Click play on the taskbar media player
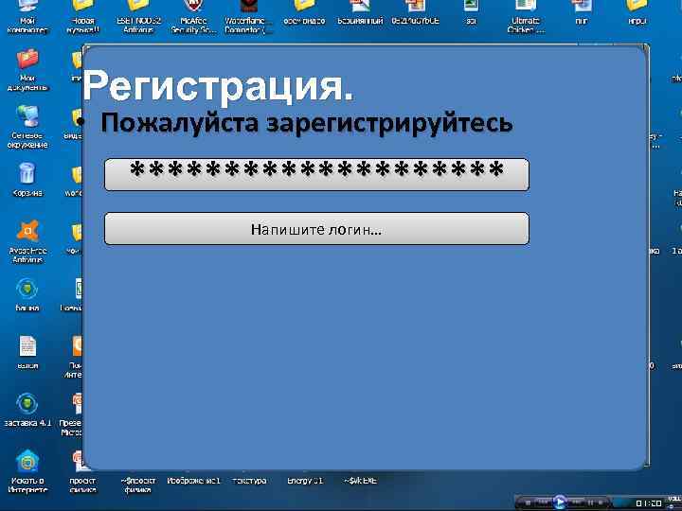Image resolution: width=682 pixels, height=511 pixels. 560,502
